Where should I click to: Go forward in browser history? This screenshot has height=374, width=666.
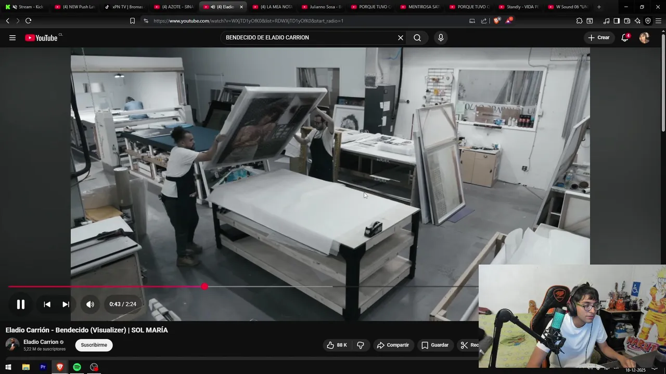[x=18, y=21]
